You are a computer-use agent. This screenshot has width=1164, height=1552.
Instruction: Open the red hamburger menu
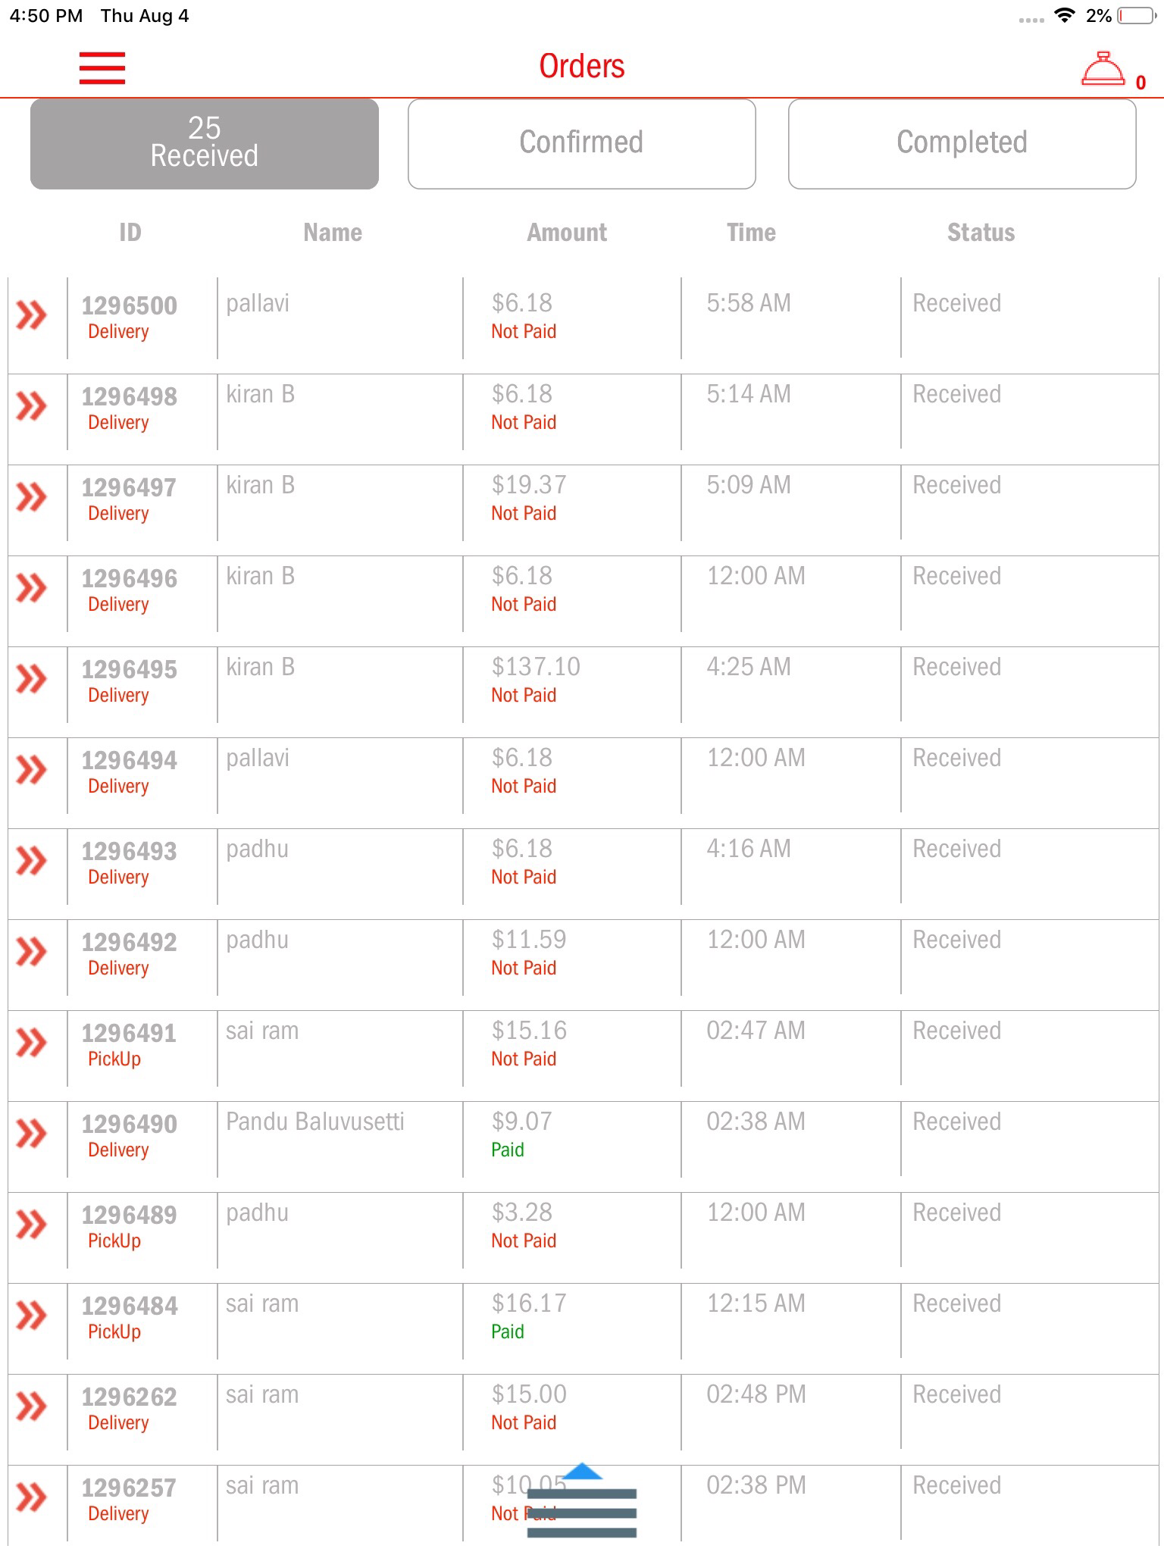[102, 67]
